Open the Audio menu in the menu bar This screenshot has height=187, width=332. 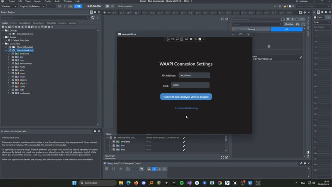[x=57, y=1]
